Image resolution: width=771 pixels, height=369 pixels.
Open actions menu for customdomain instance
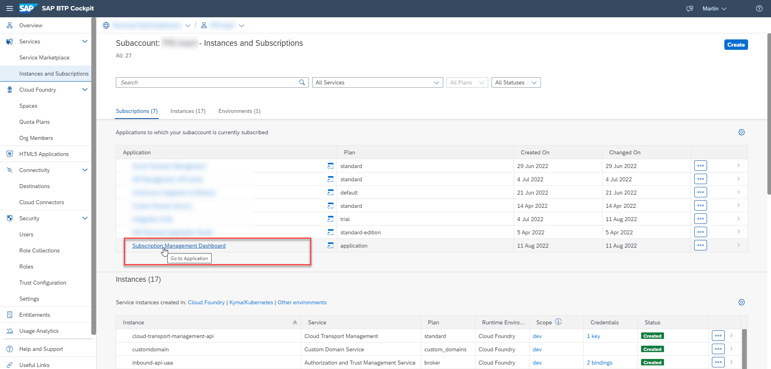point(718,349)
